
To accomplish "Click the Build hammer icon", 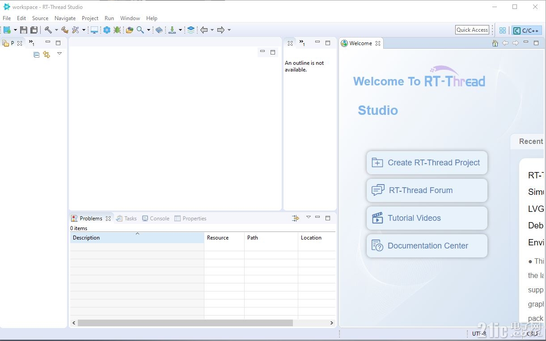I will tap(48, 30).
